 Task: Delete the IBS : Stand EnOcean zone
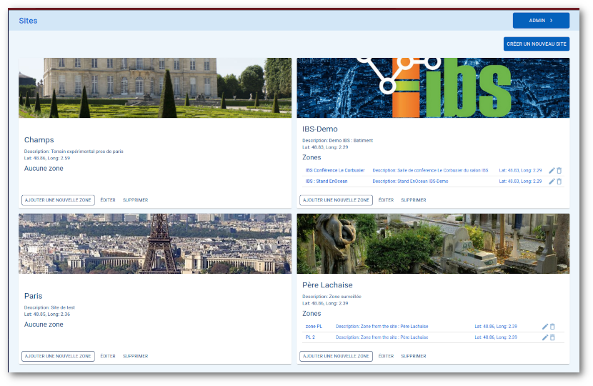(559, 182)
